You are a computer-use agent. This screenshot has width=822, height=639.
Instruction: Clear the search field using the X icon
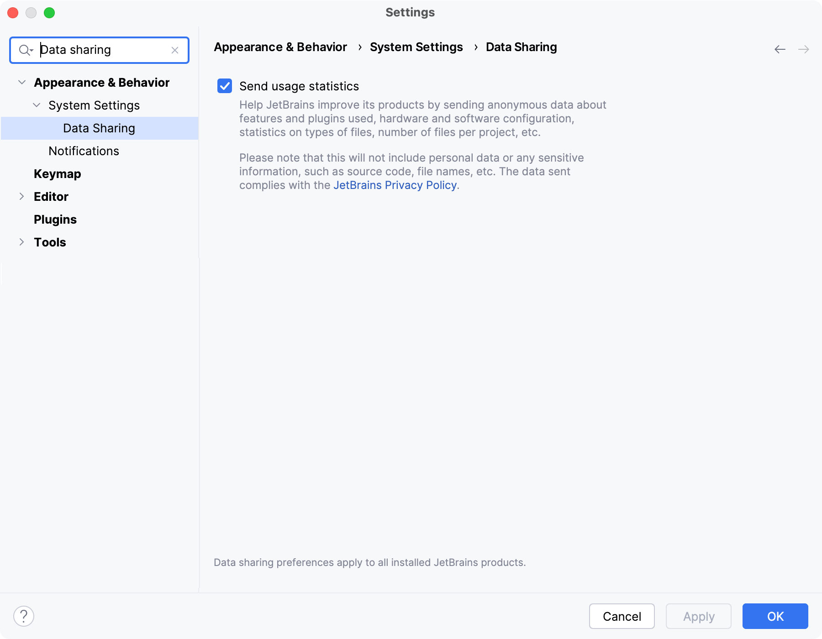pos(175,50)
